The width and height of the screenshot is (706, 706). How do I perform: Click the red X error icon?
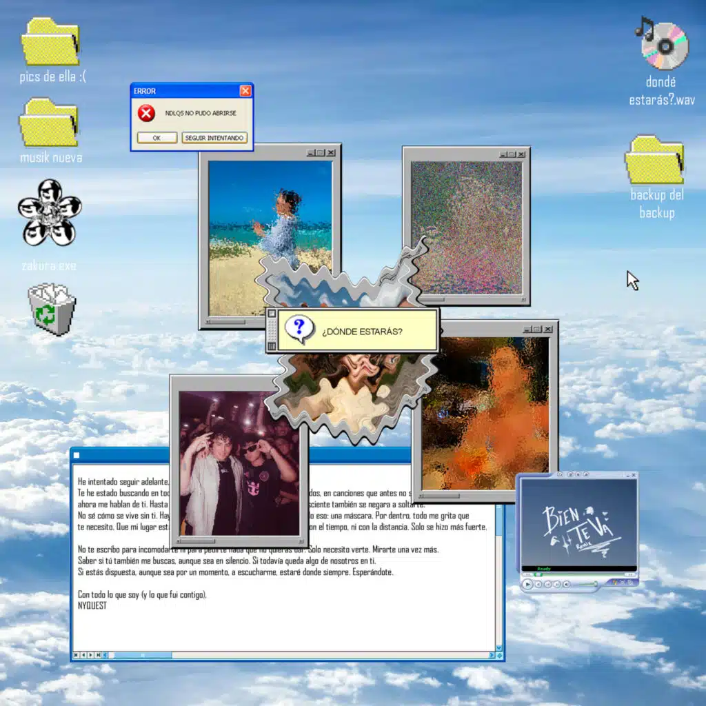[145, 114]
